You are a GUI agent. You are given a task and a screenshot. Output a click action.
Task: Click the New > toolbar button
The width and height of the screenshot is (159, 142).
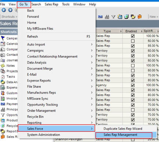(154, 17)
